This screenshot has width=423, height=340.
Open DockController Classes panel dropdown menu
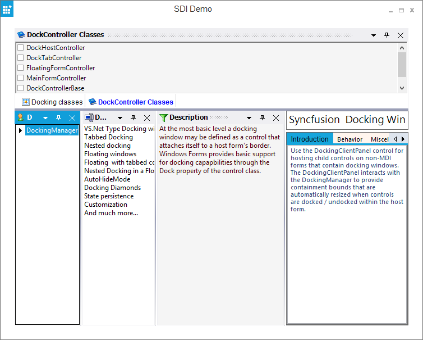point(374,35)
